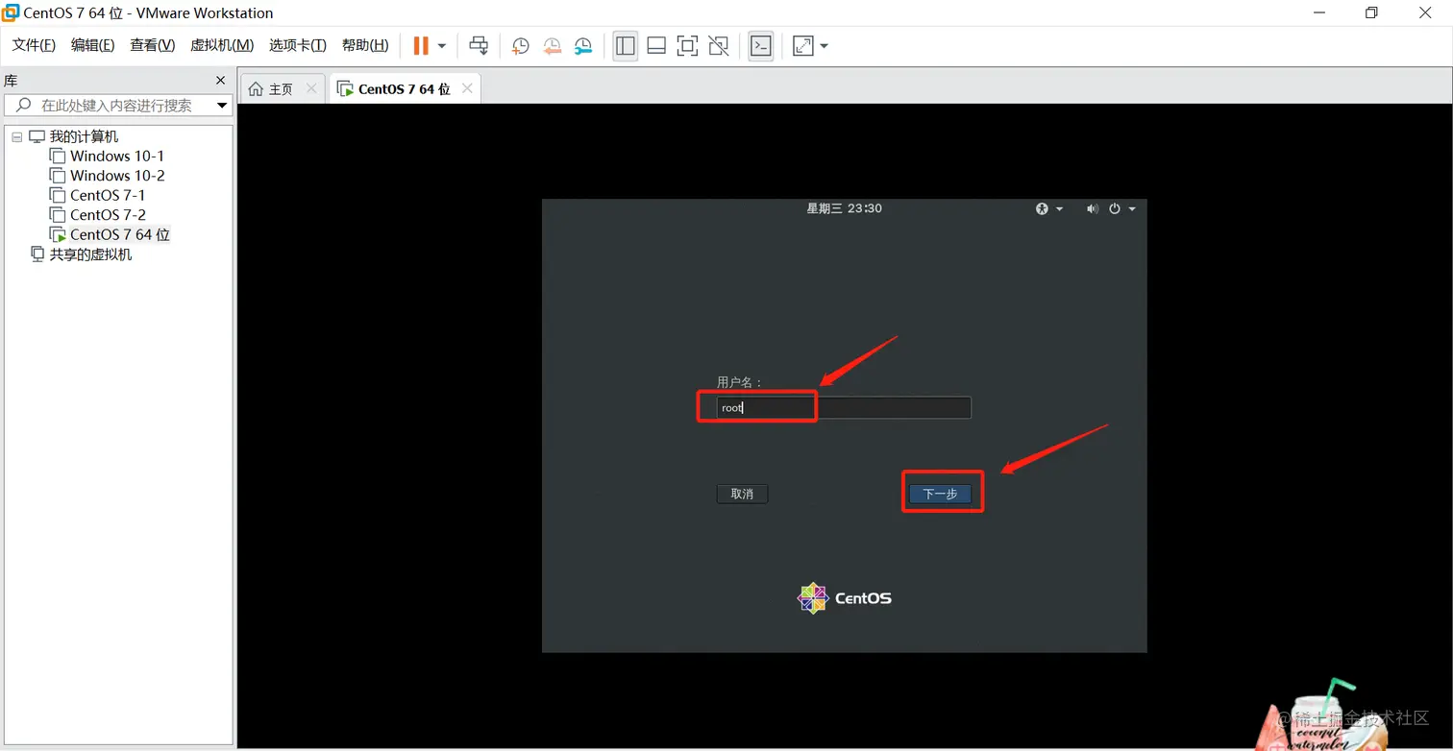Click the home icon on 主页 tab

[256, 89]
